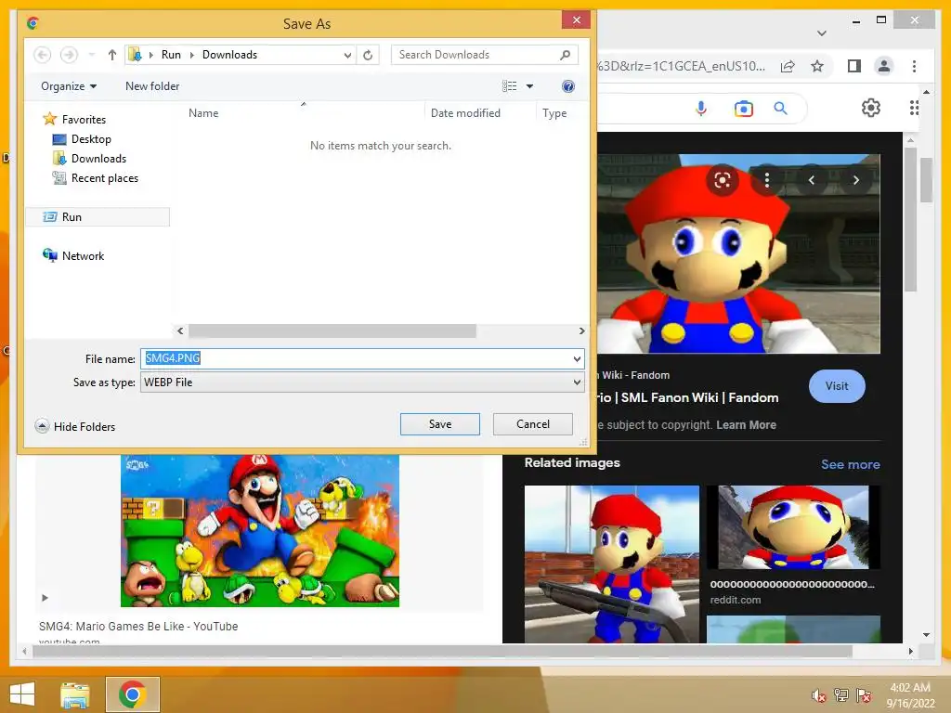
Task: Search by image camera icon
Action: (744, 109)
